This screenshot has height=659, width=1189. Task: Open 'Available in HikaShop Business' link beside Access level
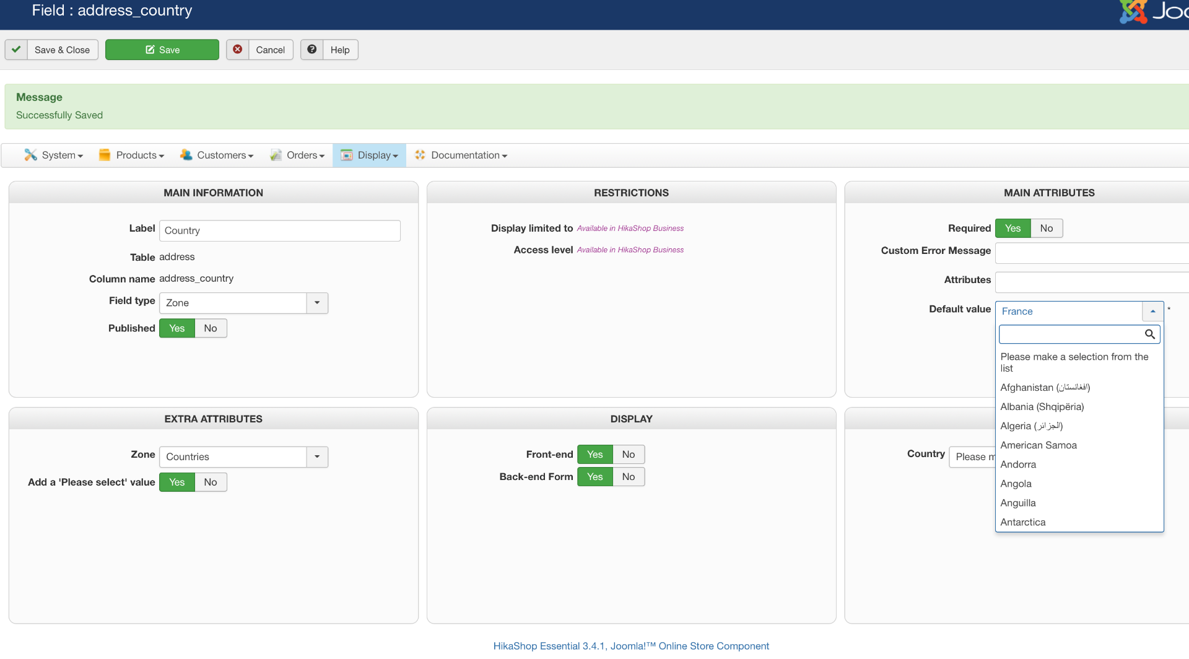point(630,250)
